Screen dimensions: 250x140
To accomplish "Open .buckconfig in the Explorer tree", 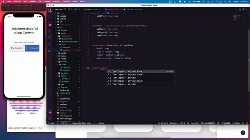I will coord(64,90).
